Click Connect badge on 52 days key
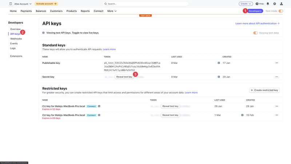 (92, 106)
